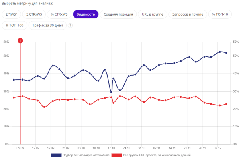
Task: Click the first blue data point on the left
Action: [14, 80]
